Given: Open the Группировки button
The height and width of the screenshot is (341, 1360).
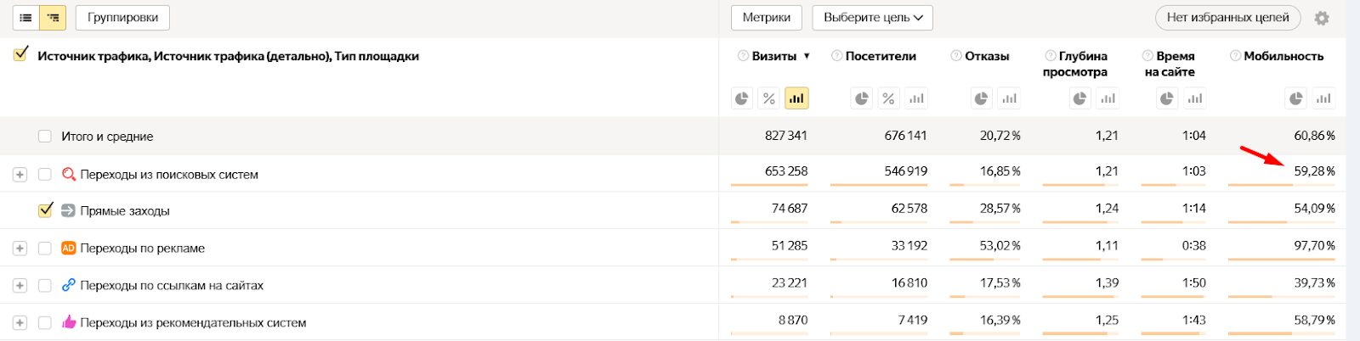Looking at the screenshot, I should 122,17.
